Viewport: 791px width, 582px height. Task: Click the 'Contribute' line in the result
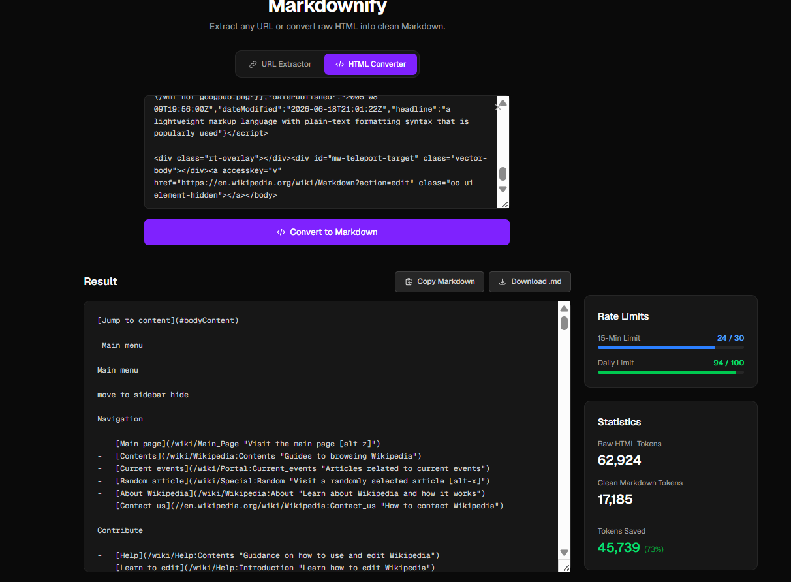point(120,530)
